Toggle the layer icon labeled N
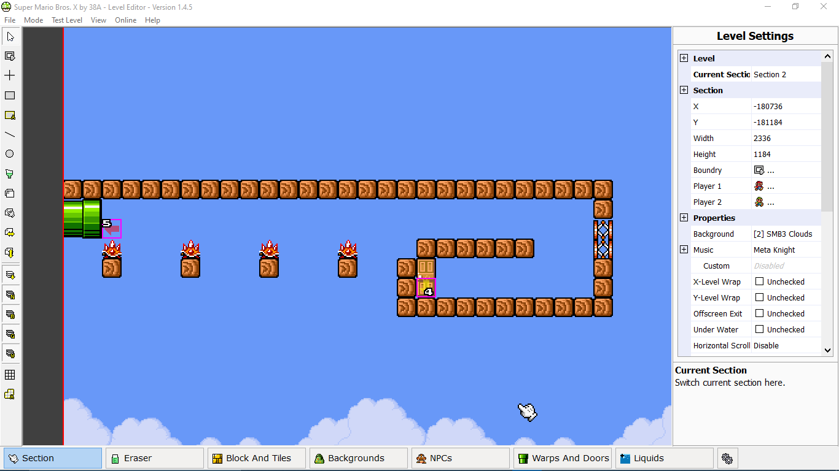This screenshot has width=839, height=471. [x=10, y=294]
